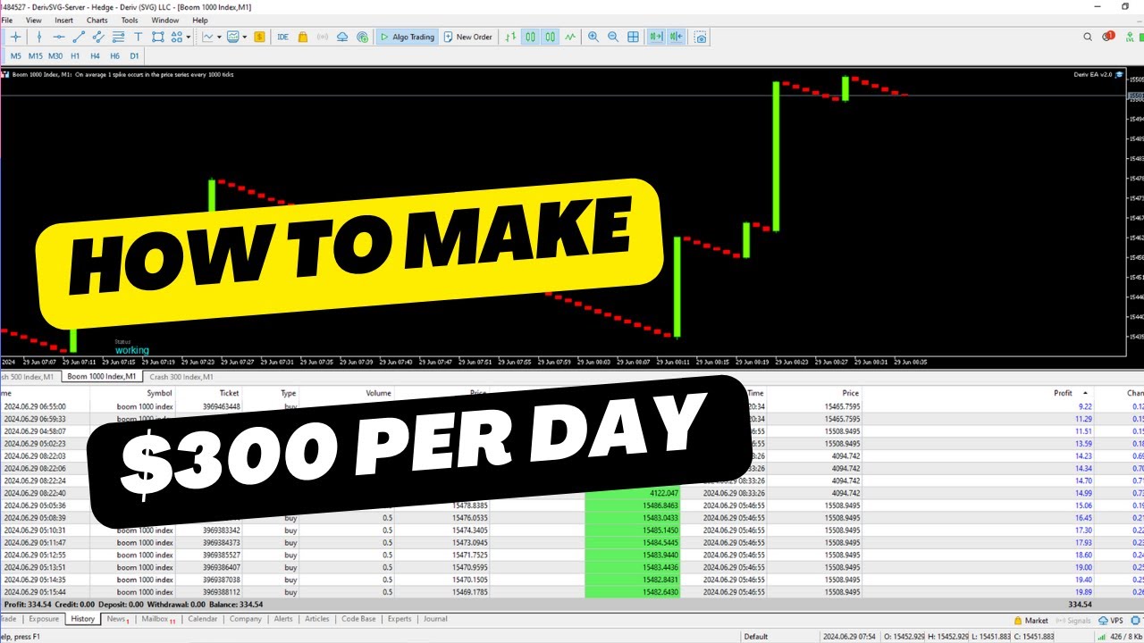Viewport: 1144px width, 643px height.
Task: Switch to the Crash 300 Index,M1 chart tab
Action: point(181,377)
